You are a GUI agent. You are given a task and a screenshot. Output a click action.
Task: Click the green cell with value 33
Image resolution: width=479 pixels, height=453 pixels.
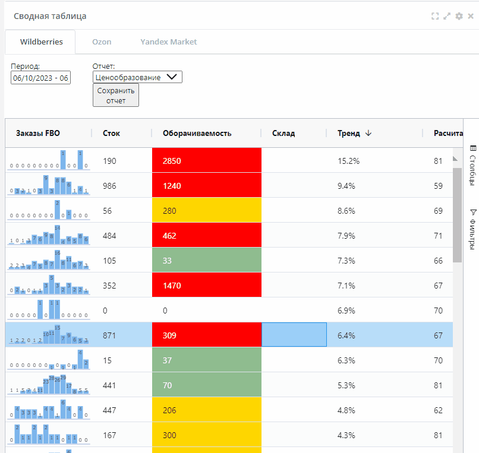click(x=207, y=260)
